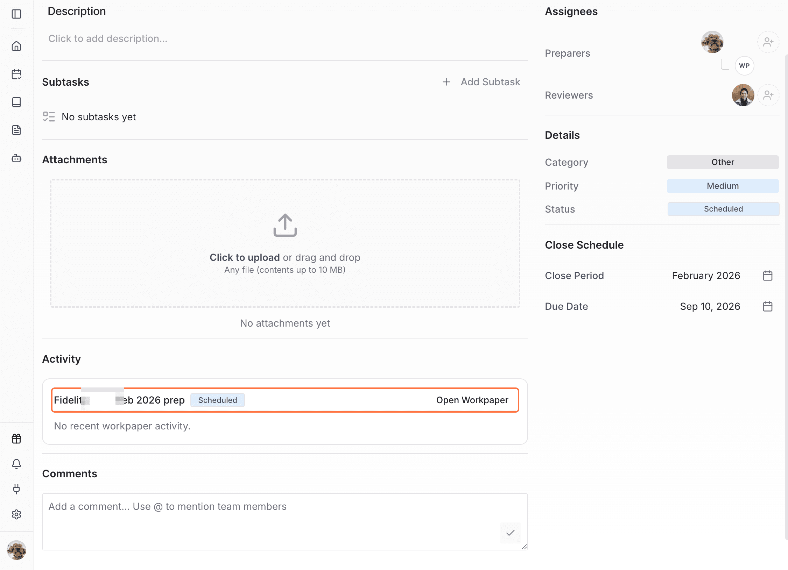Image resolution: width=788 pixels, height=570 pixels.
Task: Select the preparer dog avatar
Action: [x=712, y=42]
